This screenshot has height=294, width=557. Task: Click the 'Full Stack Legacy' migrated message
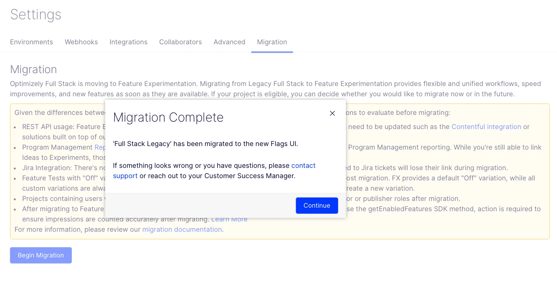click(205, 144)
